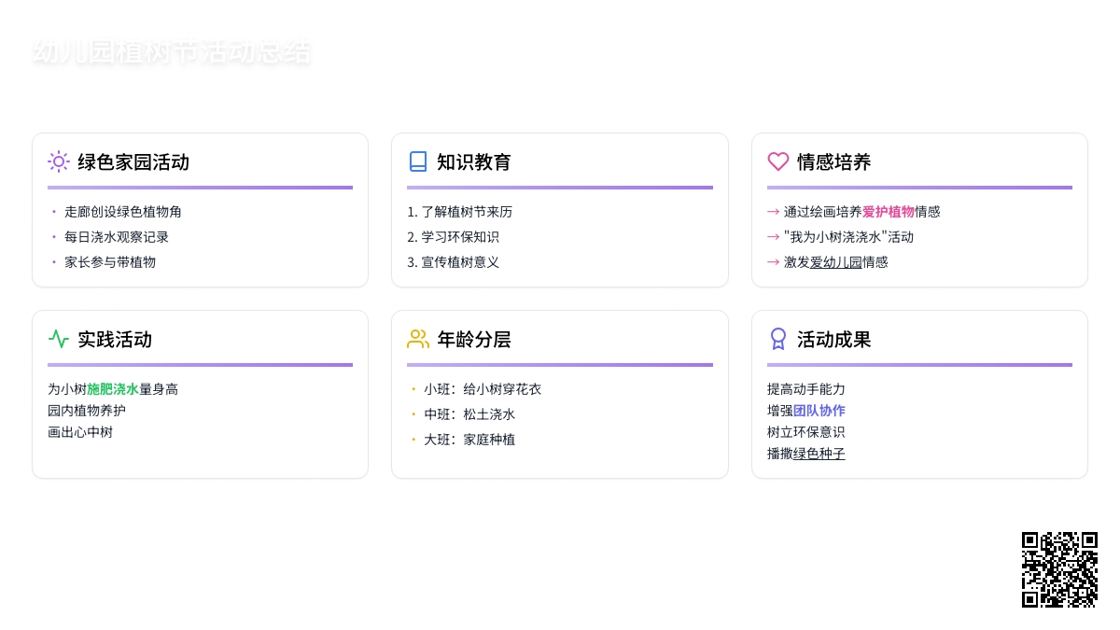Select the heading 年龄分层
Viewport: 1120px width, 630px height.
pyautogui.click(x=474, y=340)
